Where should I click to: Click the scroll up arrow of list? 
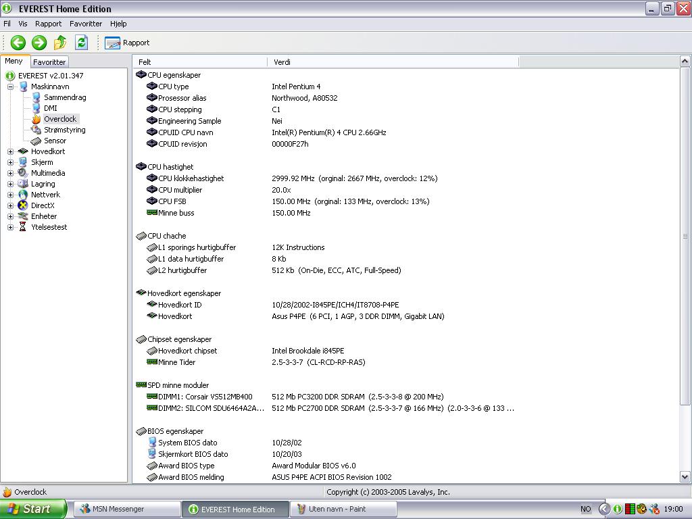pos(685,61)
